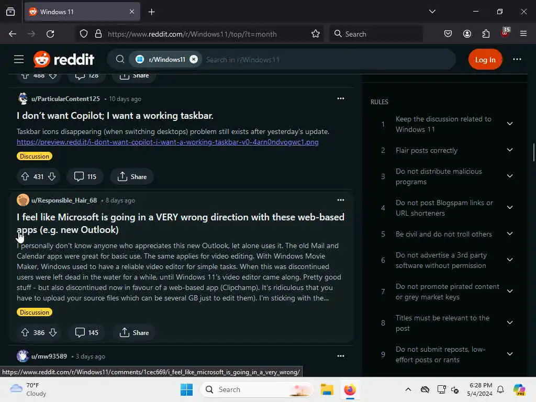Image resolution: width=536 pixels, height=402 pixels.
Task: Click the Firefox address bar URL
Action: pos(192,34)
